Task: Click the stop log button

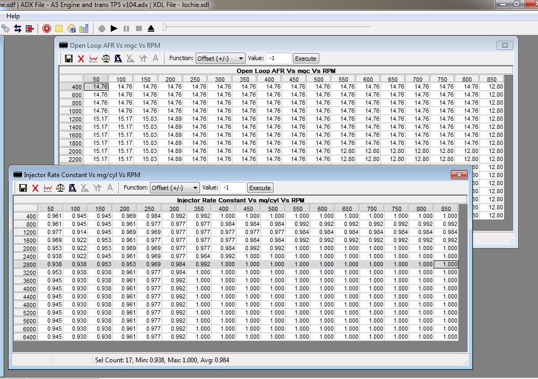Action: pyautogui.click(x=139, y=29)
